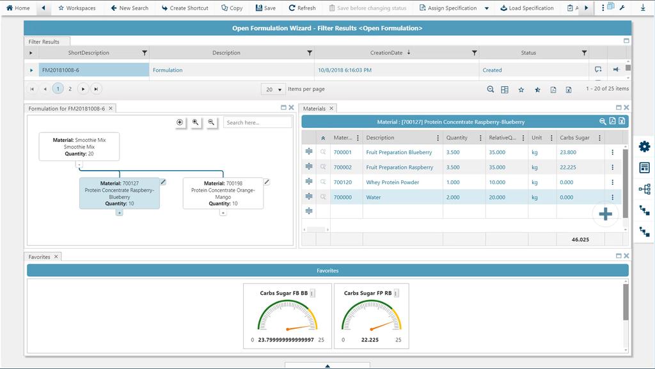Expand the 700198 Orange-Mango node
Screen dimensions: 655x369
tap(223, 213)
